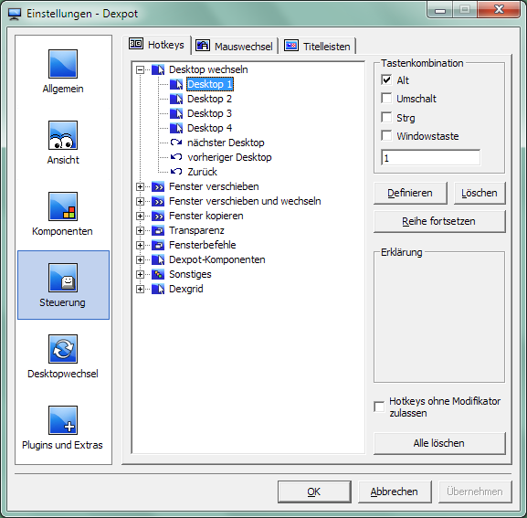Select the nächster Desktop entry
This screenshot has width=527, height=518.
(226, 143)
